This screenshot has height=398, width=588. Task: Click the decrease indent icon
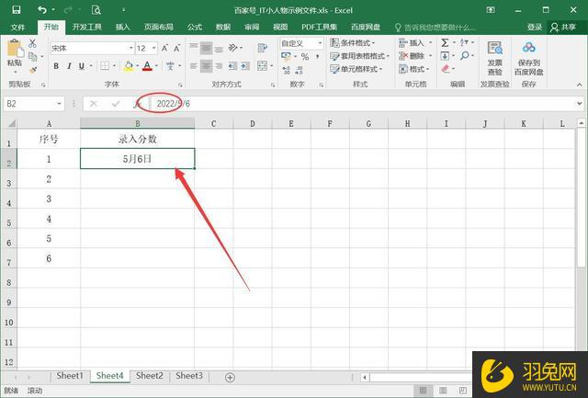(x=232, y=66)
